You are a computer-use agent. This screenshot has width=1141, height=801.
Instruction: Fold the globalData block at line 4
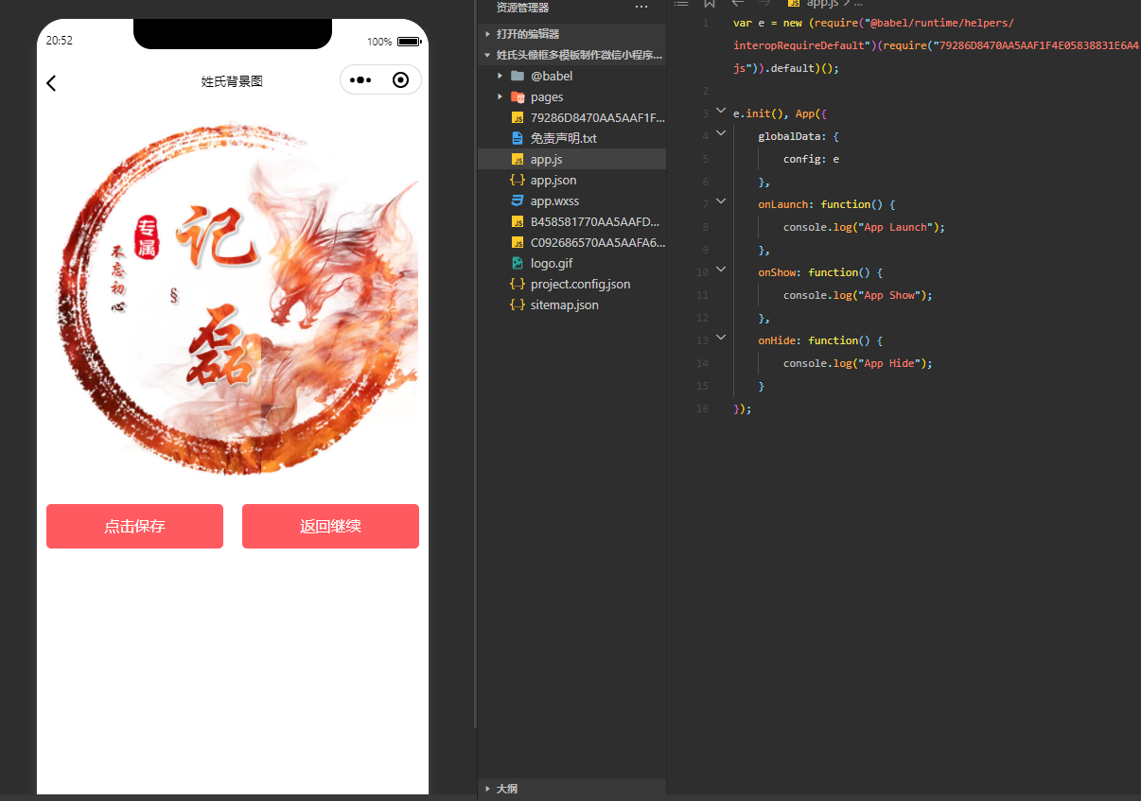tap(721, 133)
